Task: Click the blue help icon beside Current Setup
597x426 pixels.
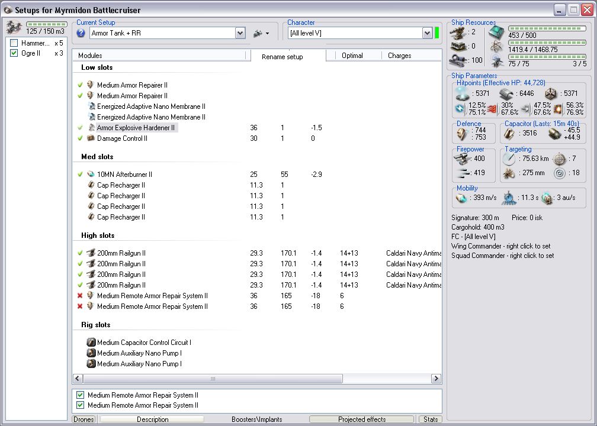Action: coord(81,33)
